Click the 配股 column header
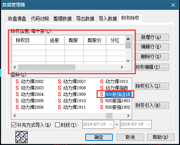 point(74,40)
